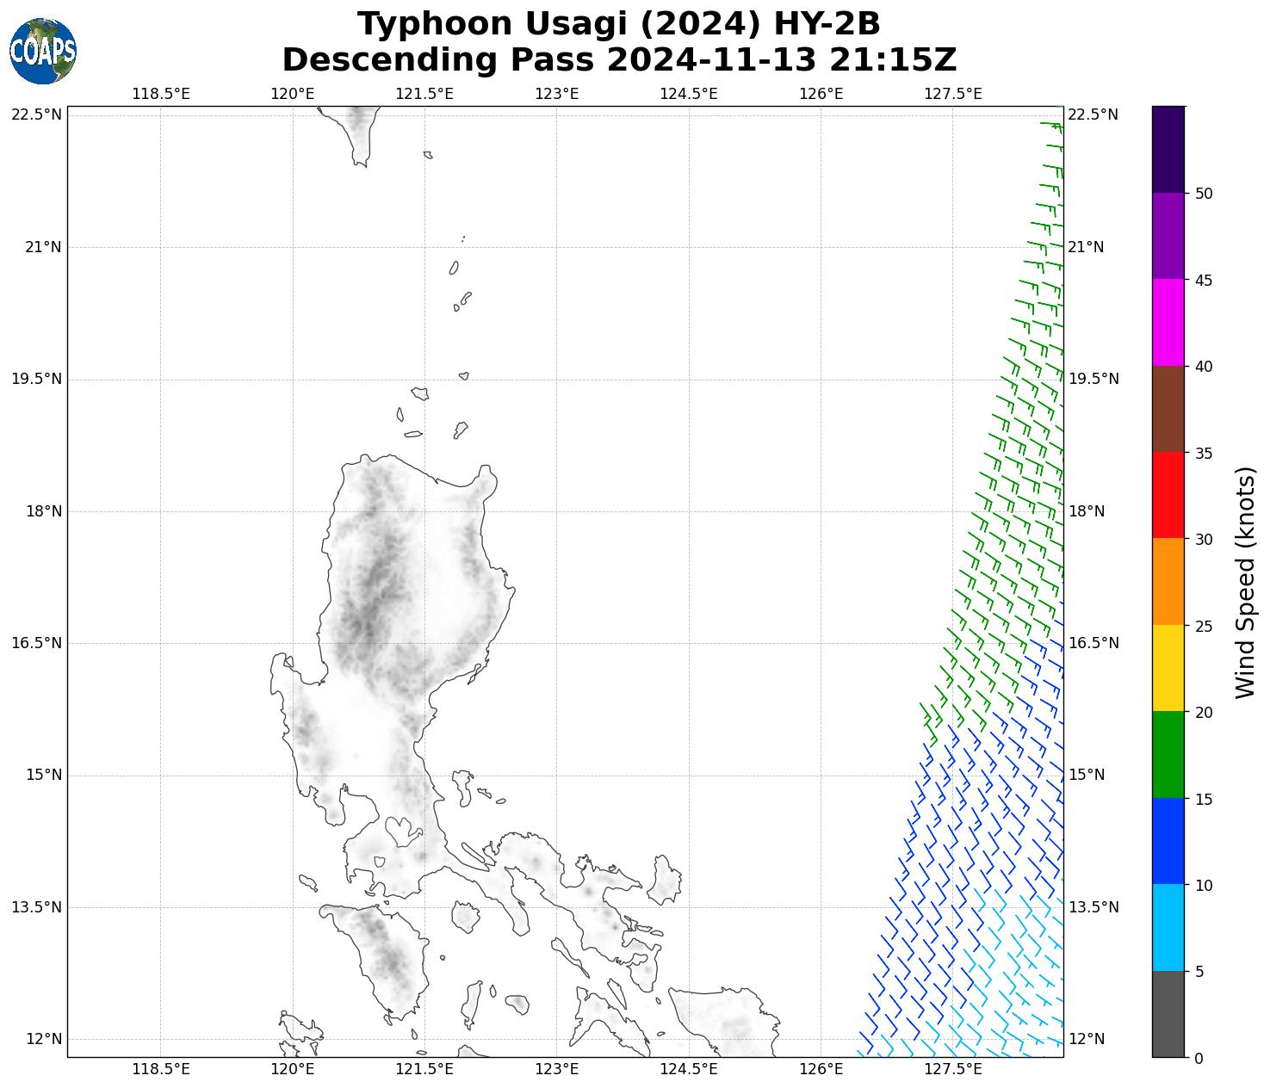1270x1088 pixels.
Task: Pick the blue 10–15 knots color band
Action: click(1168, 841)
